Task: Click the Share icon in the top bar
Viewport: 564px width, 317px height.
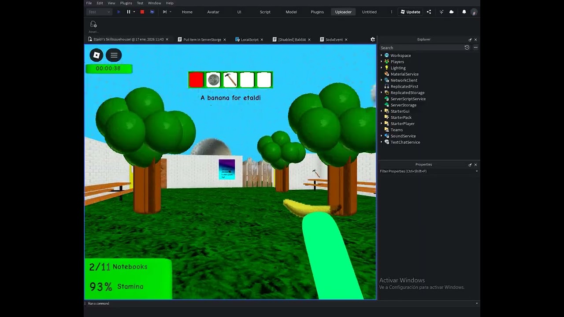Action: click(x=429, y=12)
